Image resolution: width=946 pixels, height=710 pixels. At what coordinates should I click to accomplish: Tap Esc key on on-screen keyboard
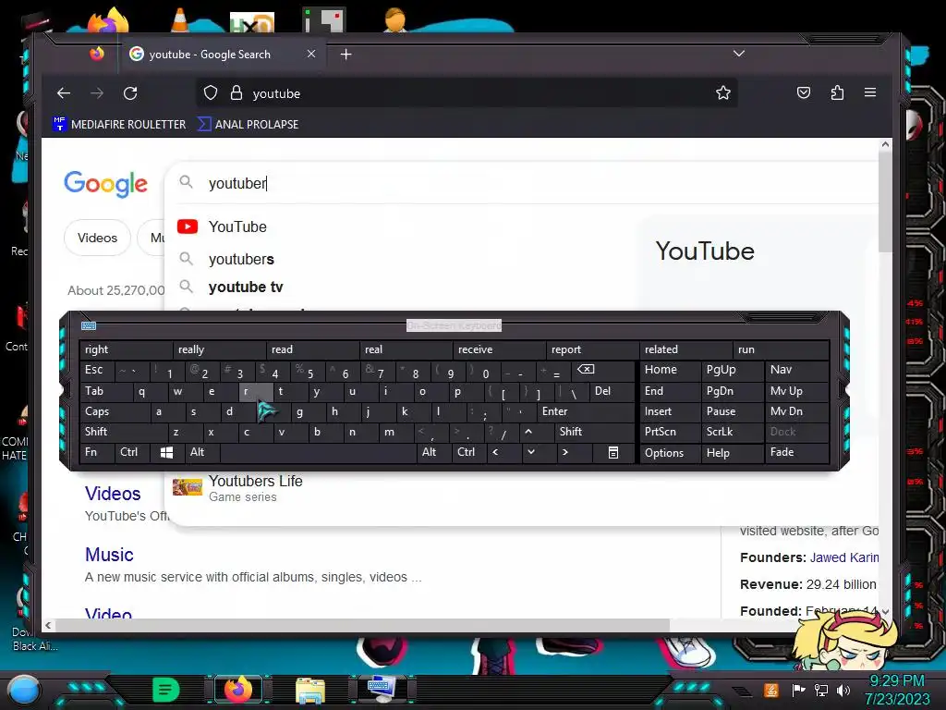pyautogui.click(x=97, y=370)
